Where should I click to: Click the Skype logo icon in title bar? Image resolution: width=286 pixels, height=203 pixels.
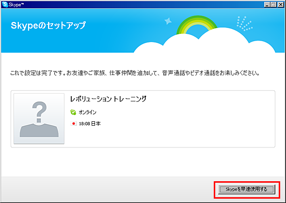point(5,4)
